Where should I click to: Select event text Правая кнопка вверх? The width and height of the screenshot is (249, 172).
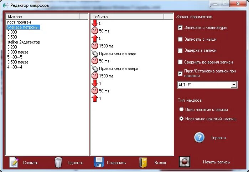[x=119, y=69]
